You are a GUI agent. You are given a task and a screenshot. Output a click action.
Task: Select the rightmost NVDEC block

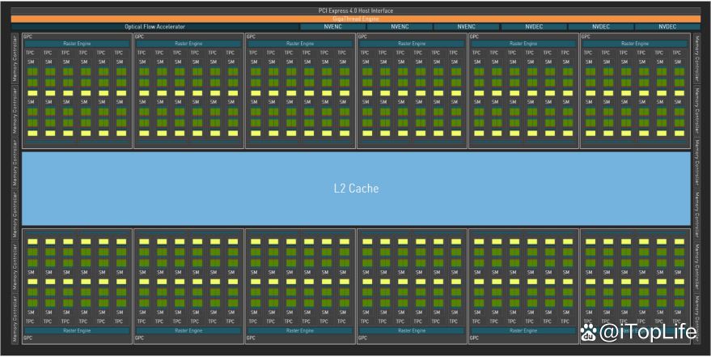pyautogui.click(x=667, y=27)
